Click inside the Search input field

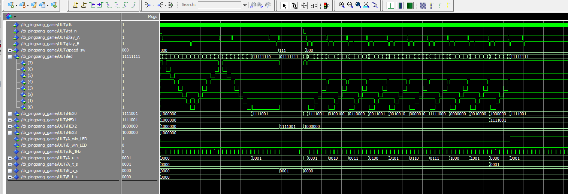[x=220, y=5]
